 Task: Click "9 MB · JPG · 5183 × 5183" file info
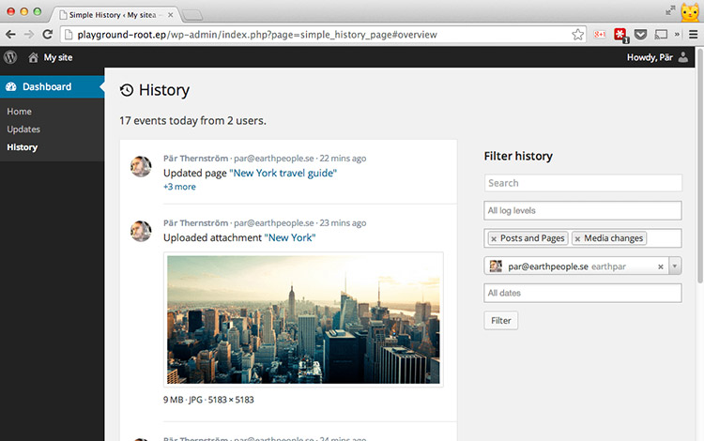click(x=208, y=400)
